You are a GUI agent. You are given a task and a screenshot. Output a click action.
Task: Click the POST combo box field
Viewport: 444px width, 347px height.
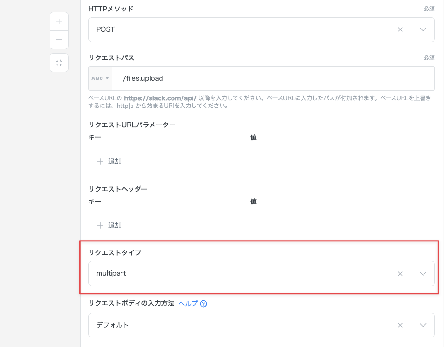(238, 29)
